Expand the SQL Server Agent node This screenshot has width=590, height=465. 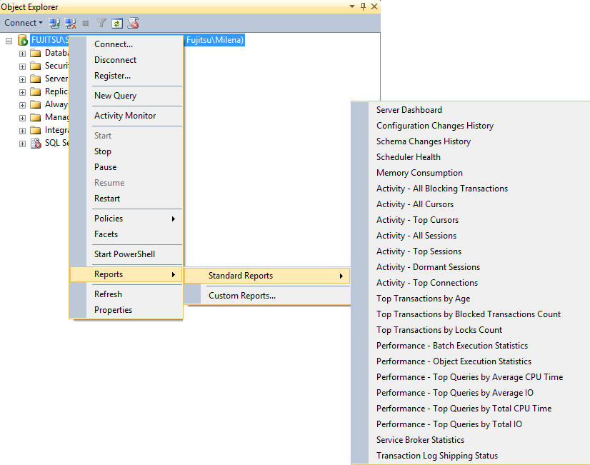tap(22, 144)
